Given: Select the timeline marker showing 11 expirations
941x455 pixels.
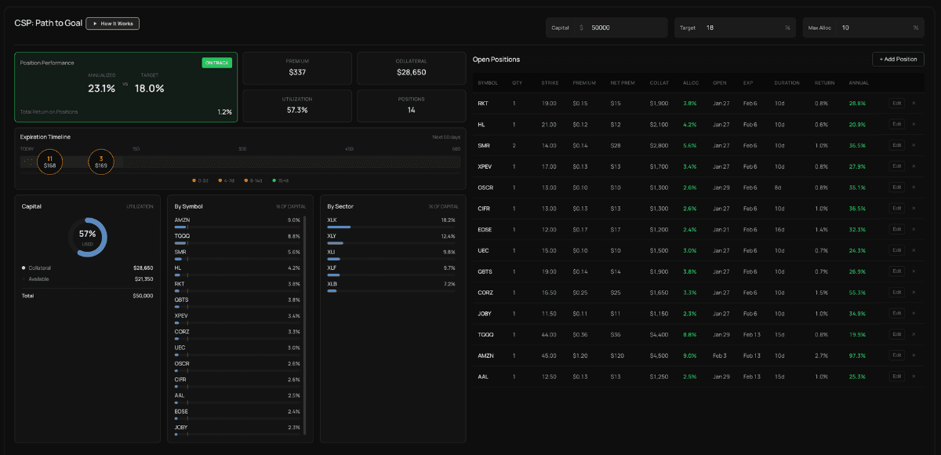Looking at the screenshot, I should point(50,162).
